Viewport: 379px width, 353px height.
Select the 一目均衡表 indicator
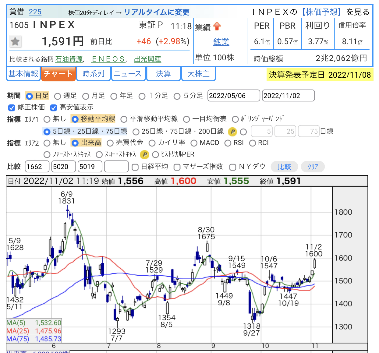tap(187, 119)
